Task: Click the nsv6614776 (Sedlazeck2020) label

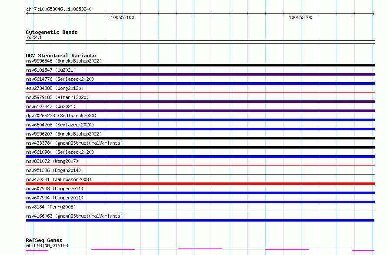Action: (60, 79)
